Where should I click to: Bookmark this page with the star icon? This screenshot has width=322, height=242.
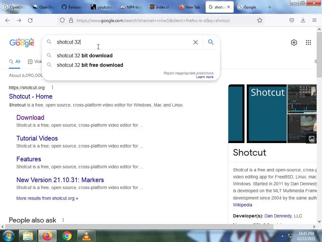(259, 20)
